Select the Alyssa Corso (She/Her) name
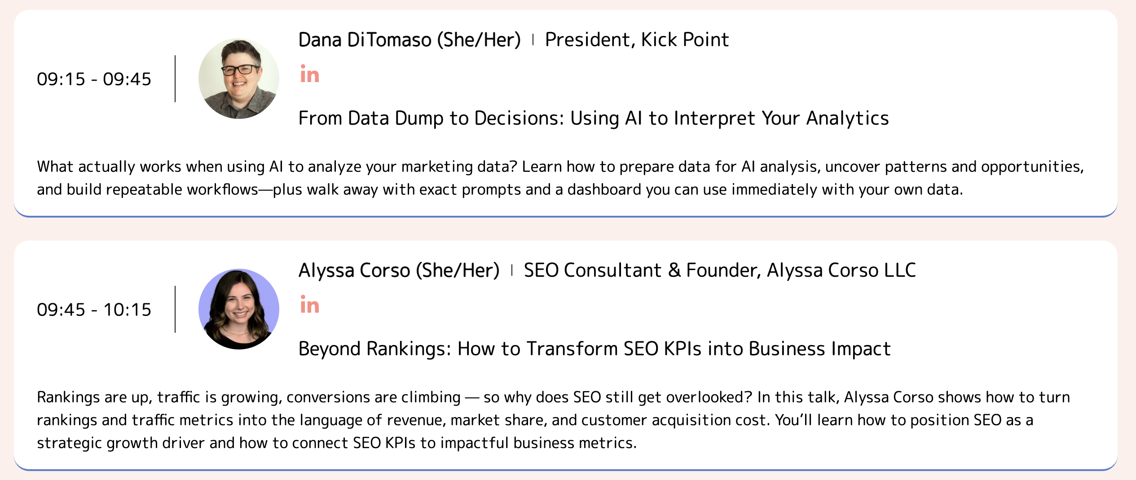Screen dimensions: 1136x480 click(x=399, y=271)
